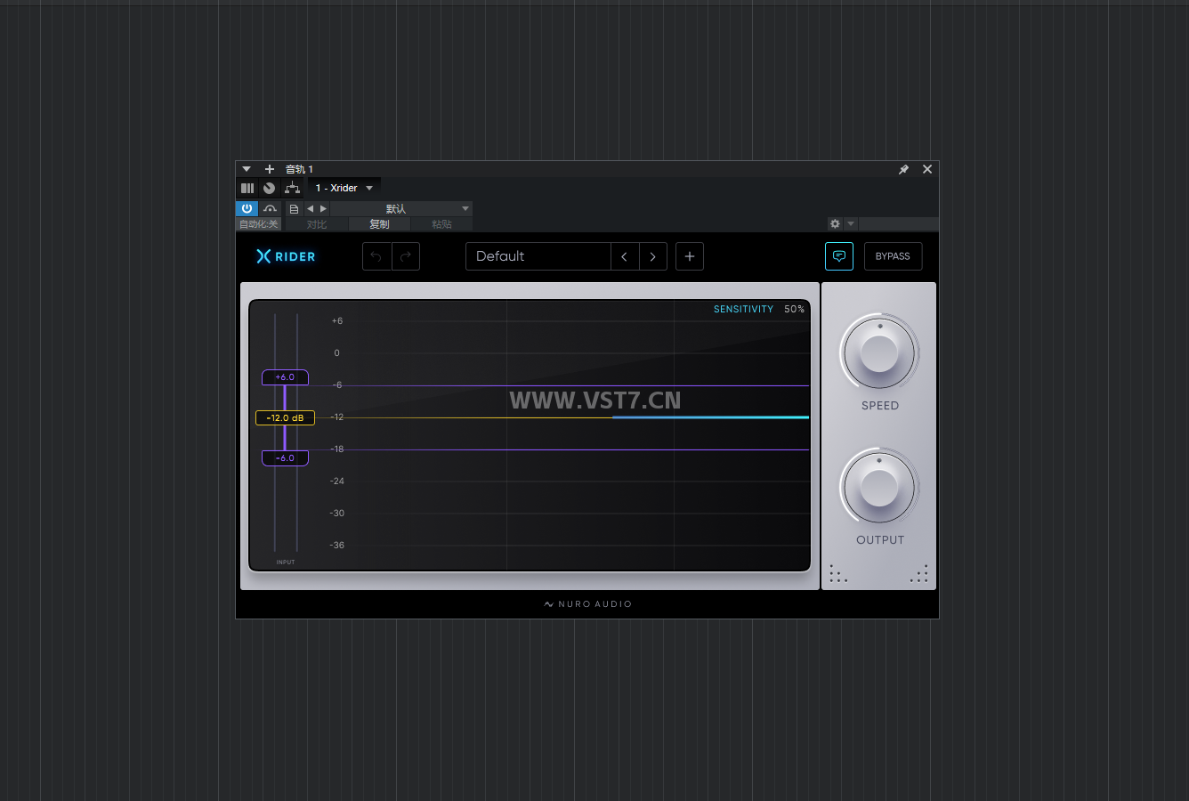Click the channel editor bars icon
The width and height of the screenshot is (1189, 801).
(x=247, y=188)
